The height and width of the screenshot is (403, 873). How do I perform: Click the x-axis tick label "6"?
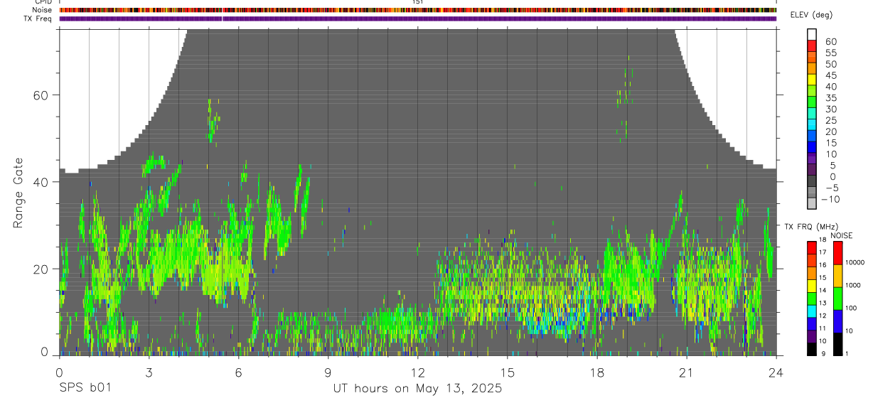click(238, 372)
